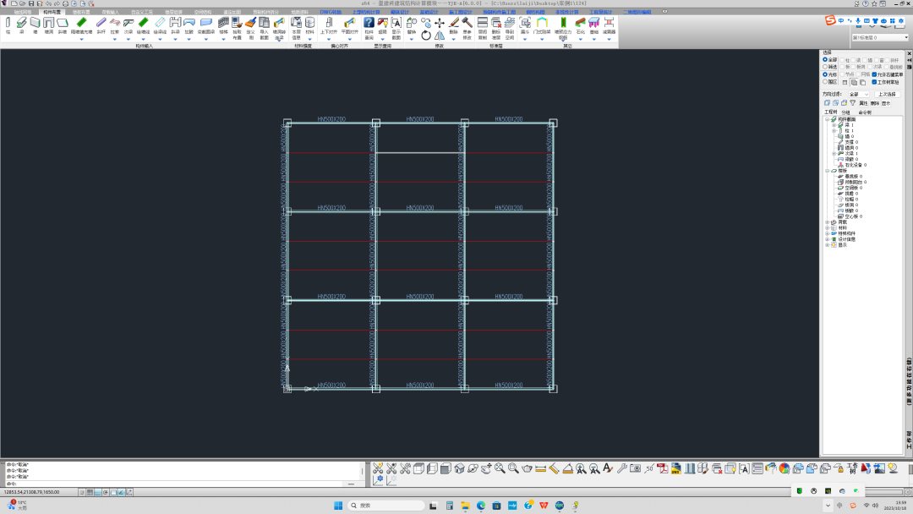Image resolution: width=913 pixels, height=514 pixels.
Task: Expand the 设计信息 tree node
Action: coord(828,239)
